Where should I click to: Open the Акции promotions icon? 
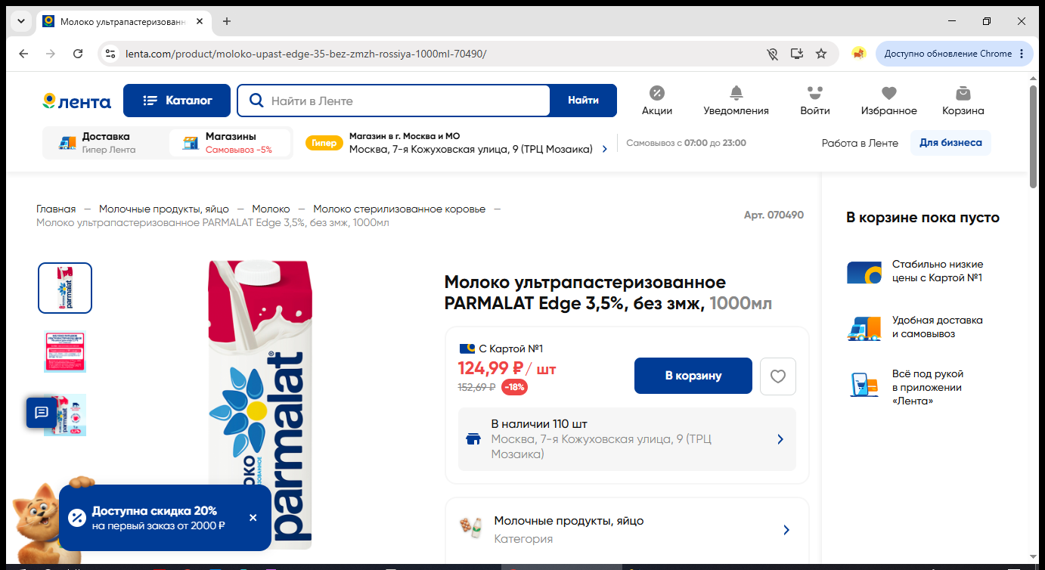[x=656, y=93]
